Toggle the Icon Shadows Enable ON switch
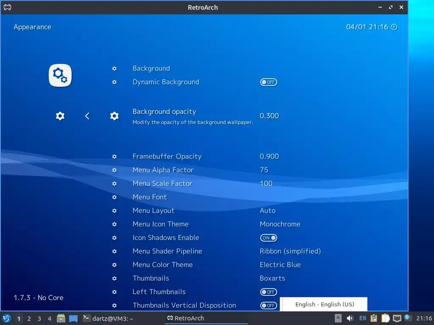Image resolution: width=434 pixels, height=325 pixels. point(268,238)
